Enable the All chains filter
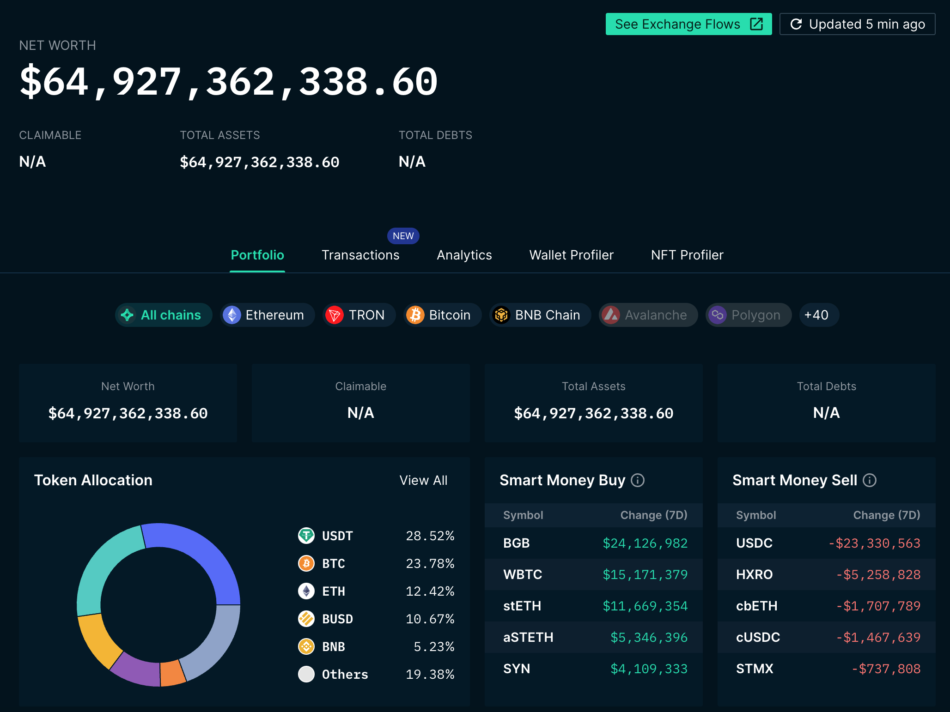The height and width of the screenshot is (712, 950). (x=164, y=315)
